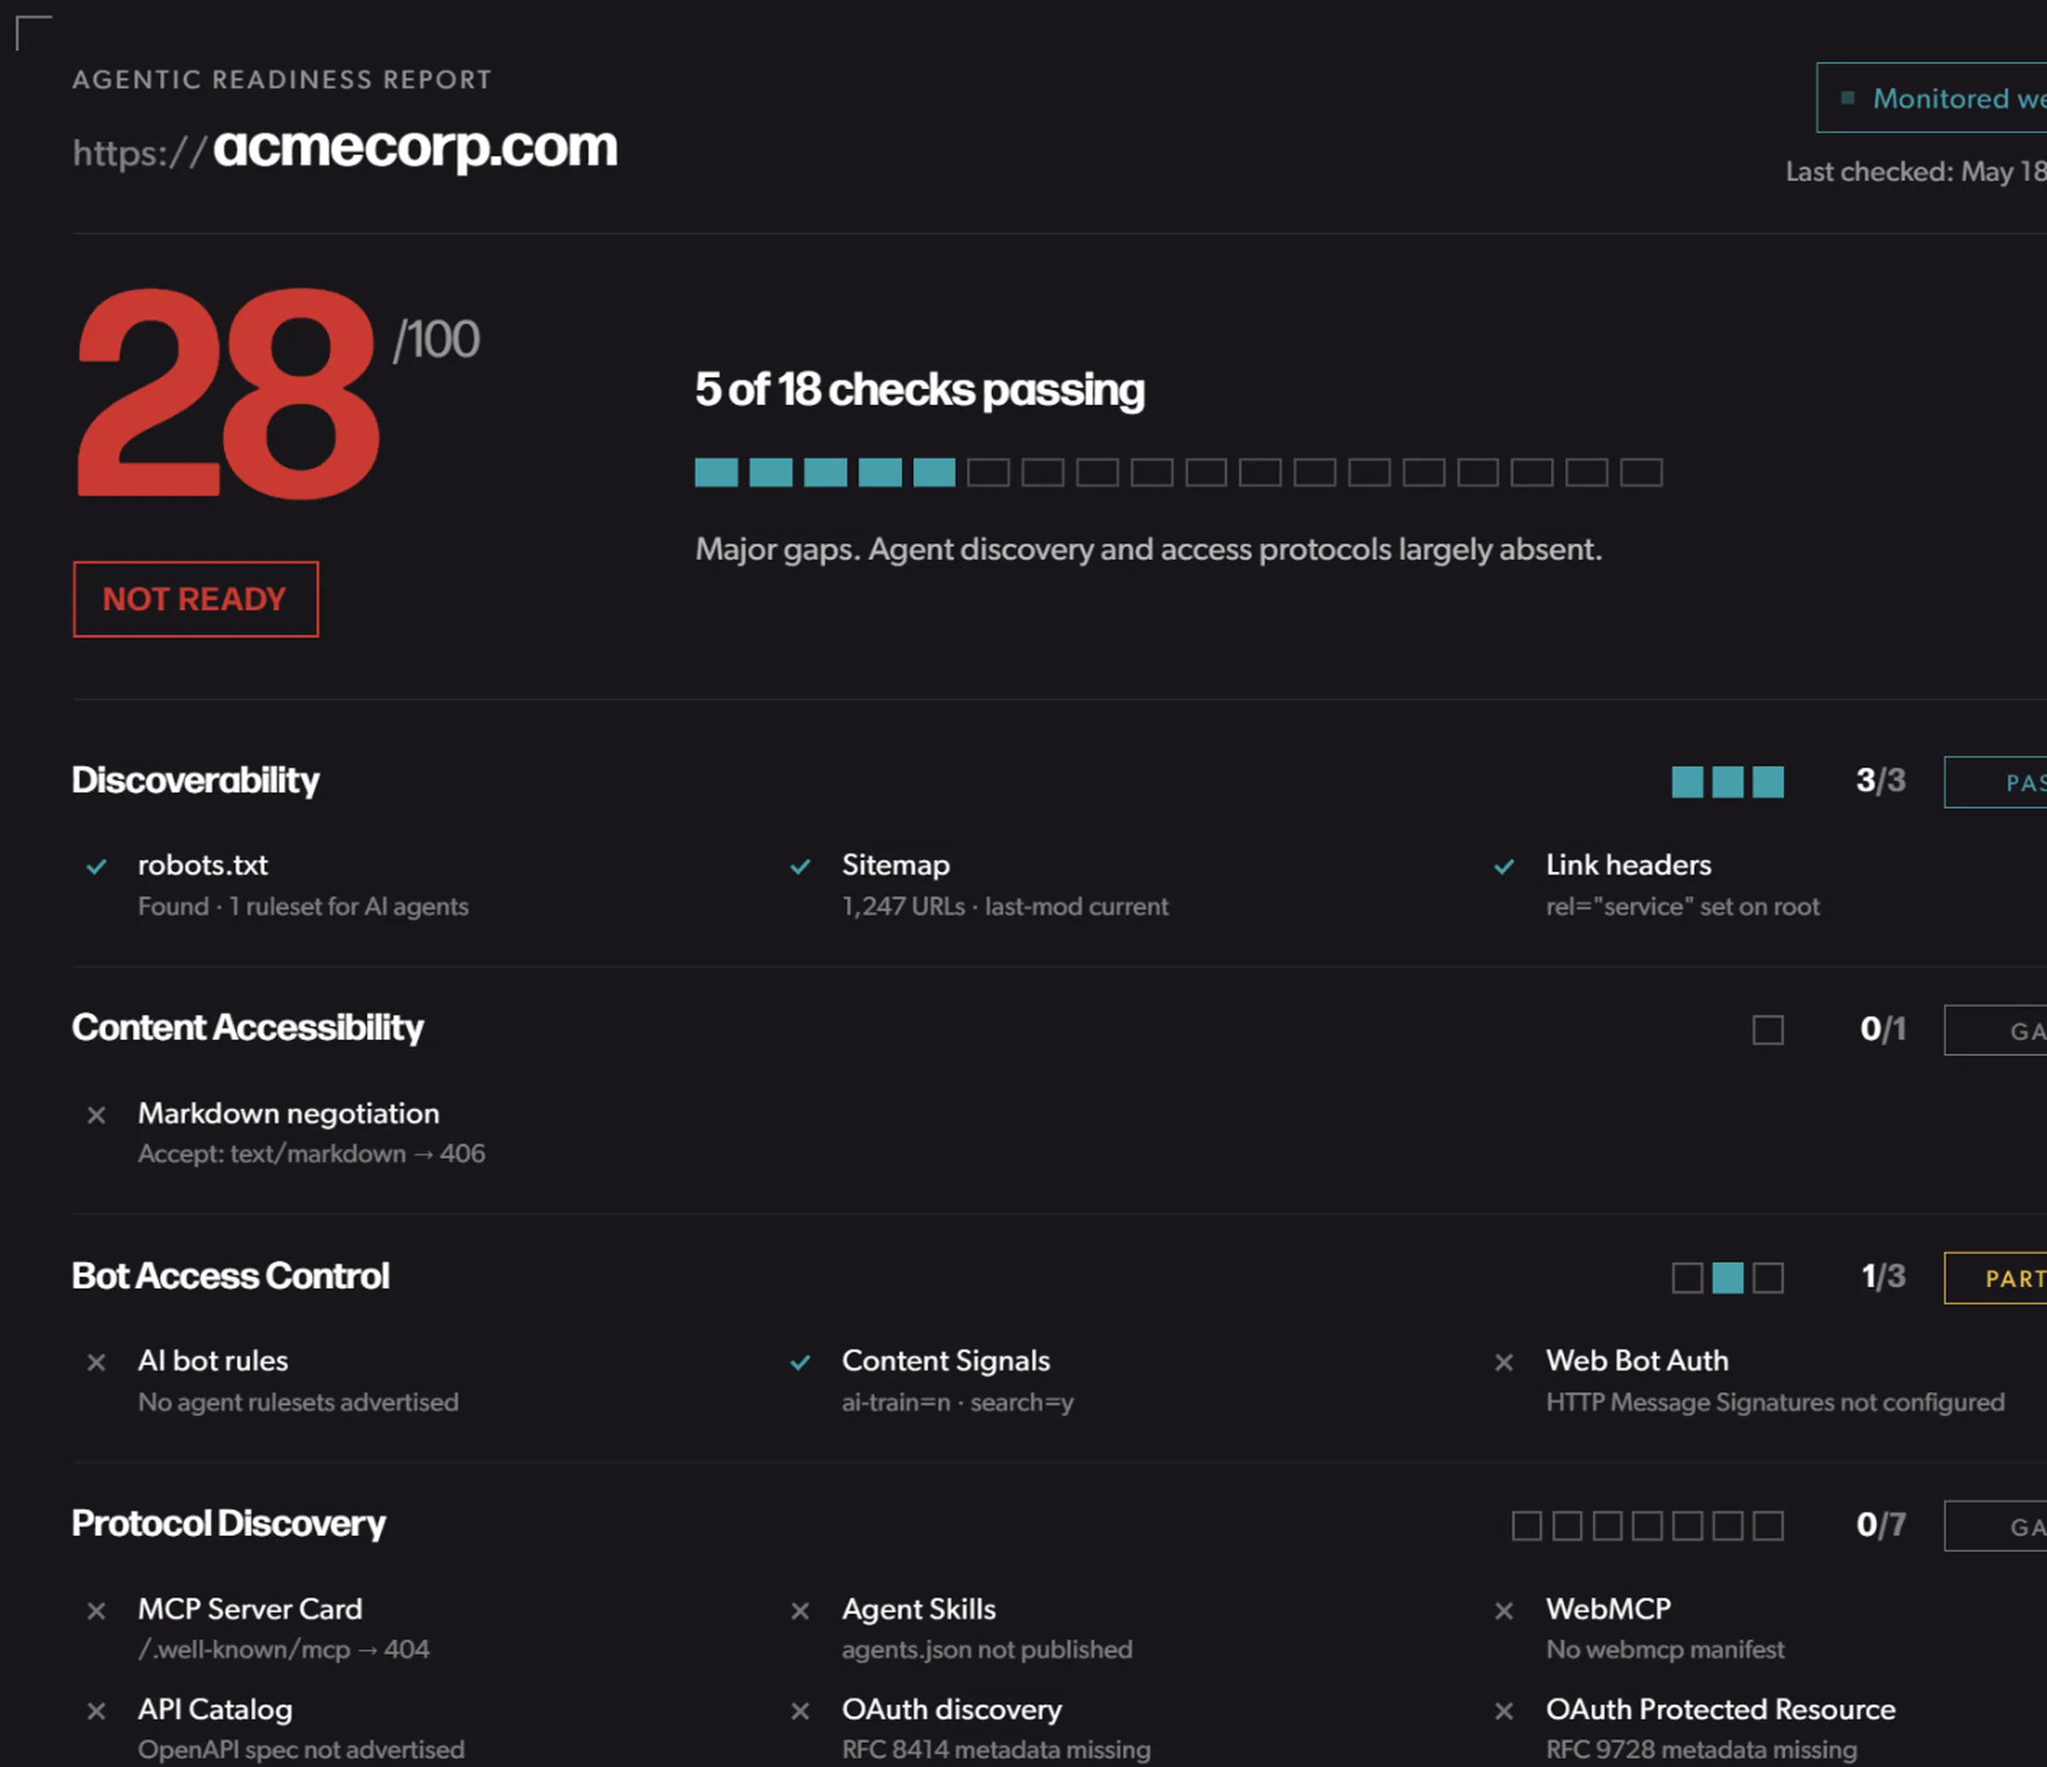
Task: Click the X icon beside MCP Server Card
Action: pyautogui.click(x=96, y=1611)
